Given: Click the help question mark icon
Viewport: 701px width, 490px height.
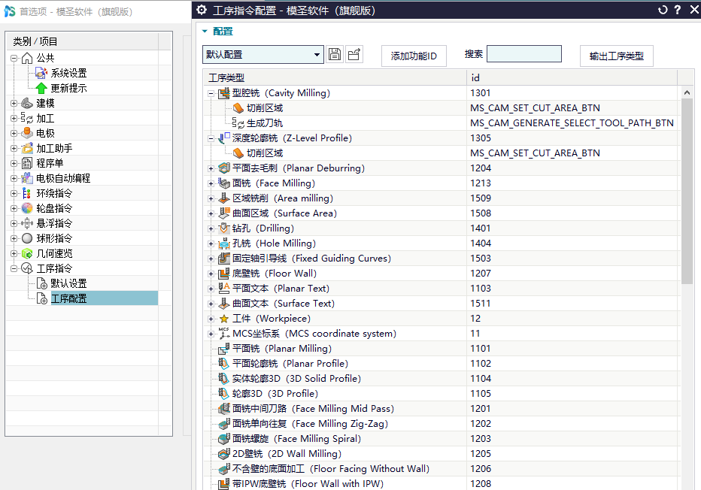Looking at the screenshot, I should (678, 10).
